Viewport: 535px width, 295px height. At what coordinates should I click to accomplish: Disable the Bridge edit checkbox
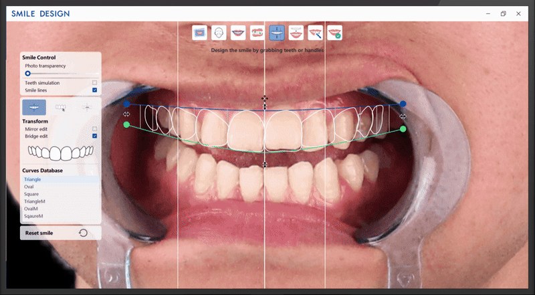[94, 136]
